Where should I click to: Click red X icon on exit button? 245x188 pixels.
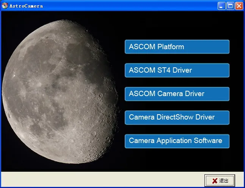coord(215,181)
